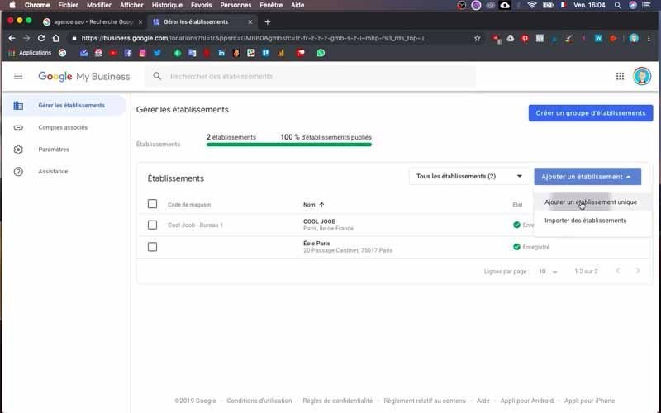The image size is (661, 413).
Task: Change Lignes par page from 10
Action: pos(548,272)
